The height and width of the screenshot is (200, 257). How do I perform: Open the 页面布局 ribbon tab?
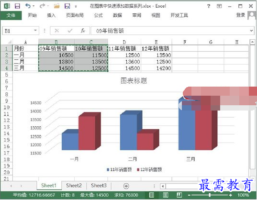(75, 15)
